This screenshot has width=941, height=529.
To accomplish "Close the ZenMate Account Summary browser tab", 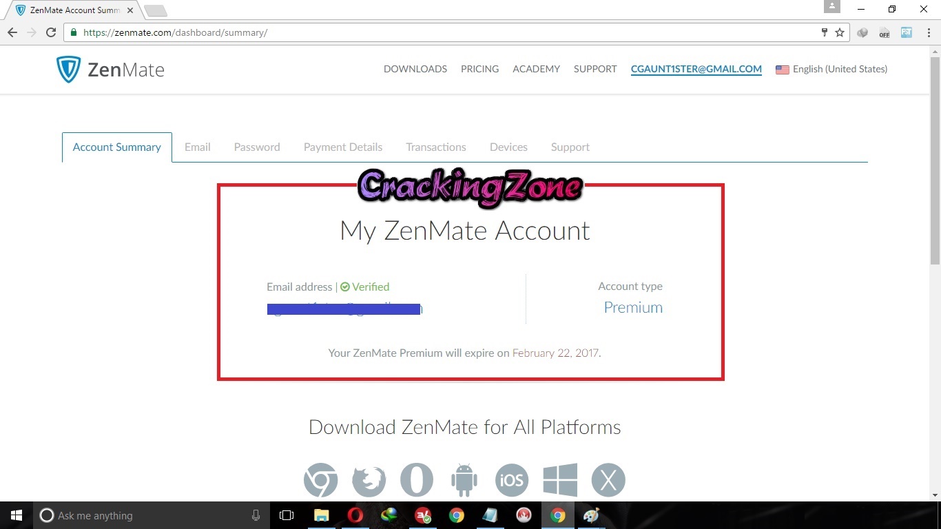I will [130, 10].
